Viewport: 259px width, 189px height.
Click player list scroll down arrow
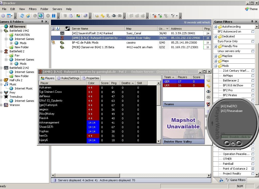(x=158, y=141)
